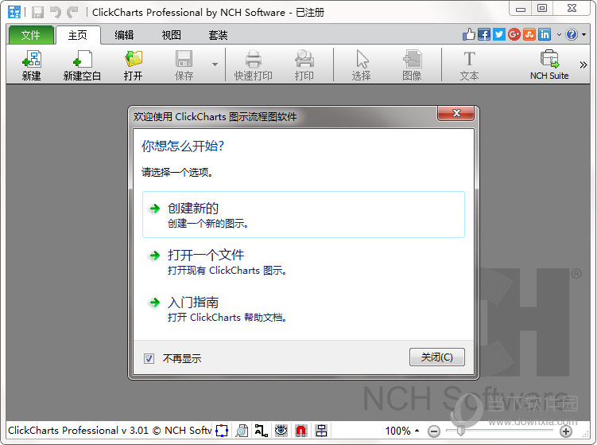Click the 关闭(C) button
This screenshot has width=597, height=445.
436,357
